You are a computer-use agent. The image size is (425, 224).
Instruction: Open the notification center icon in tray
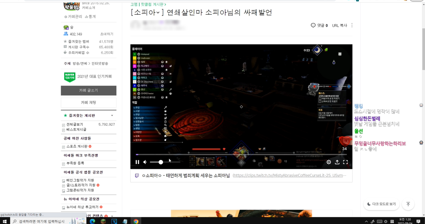pos(418,221)
